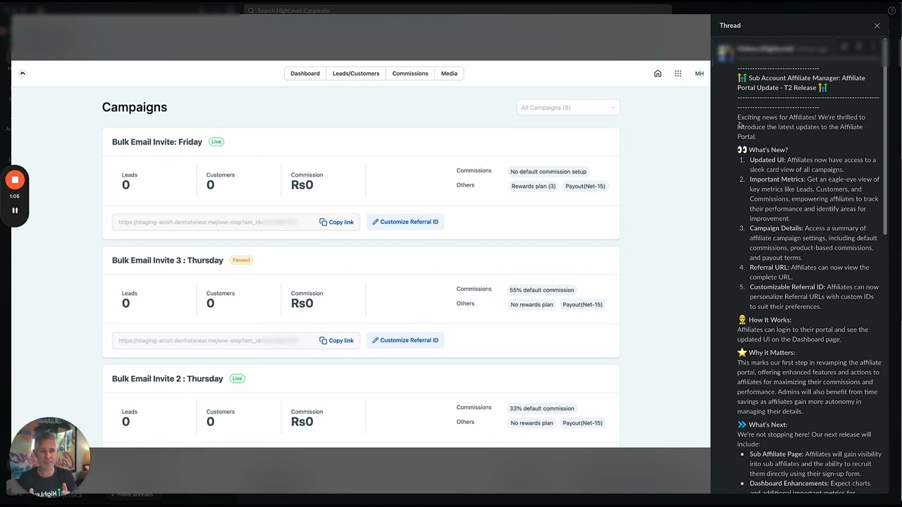
Task: Open Bulk Email Invite: Friday campaign title
Action: [157, 142]
